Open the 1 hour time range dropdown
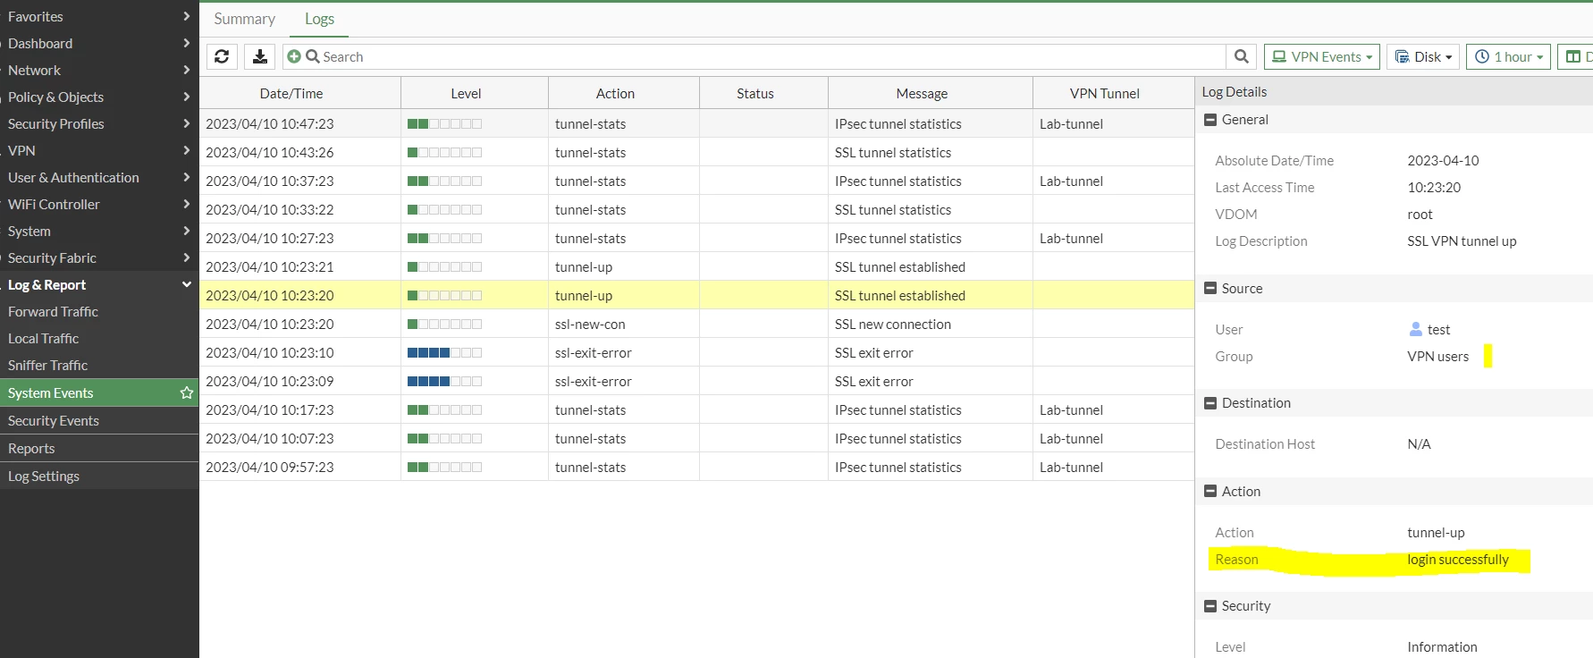This screenshot has width=1593, height=658. [1509, 56]
